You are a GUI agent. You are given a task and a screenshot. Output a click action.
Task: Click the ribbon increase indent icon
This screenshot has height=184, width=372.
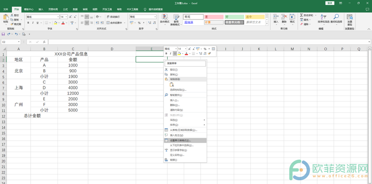(102, 23)
